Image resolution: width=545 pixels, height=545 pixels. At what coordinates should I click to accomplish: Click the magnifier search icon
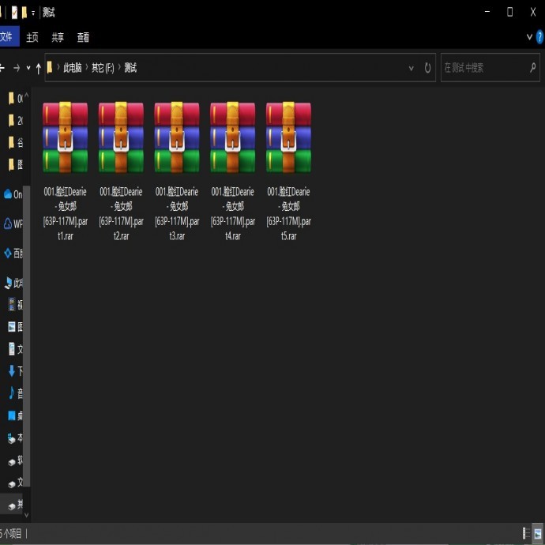coord(532,67)
